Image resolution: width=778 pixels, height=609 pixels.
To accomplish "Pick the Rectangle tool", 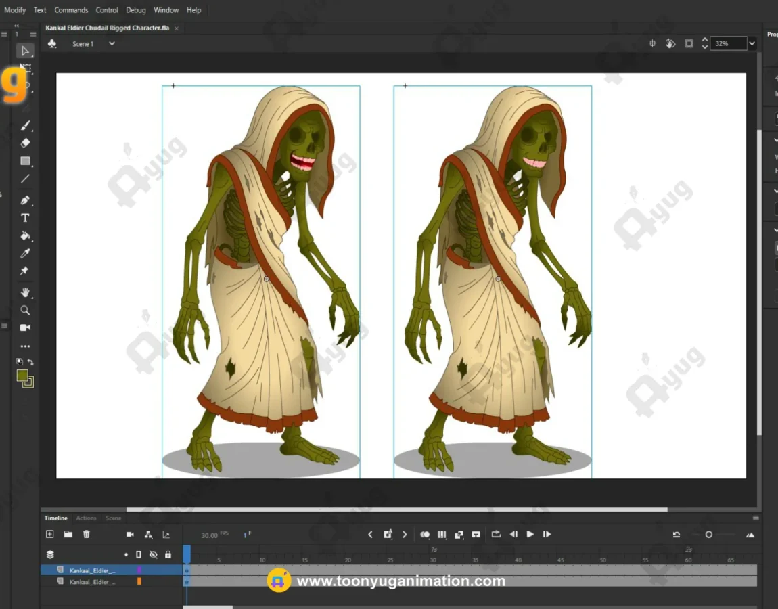I will 25,161.
